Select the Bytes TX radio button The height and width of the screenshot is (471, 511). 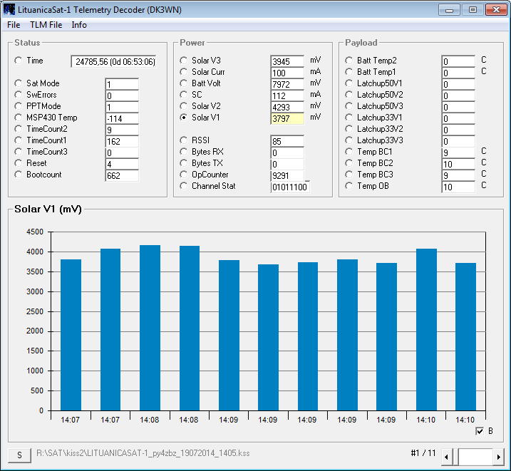184,163
